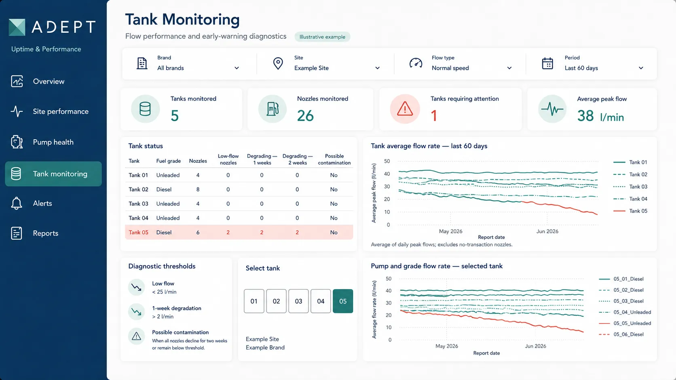Viewport: 676px width, 380px height.
Task: Click the 05_06_Diesel legend entry
Action: click(x=621, y=334)
